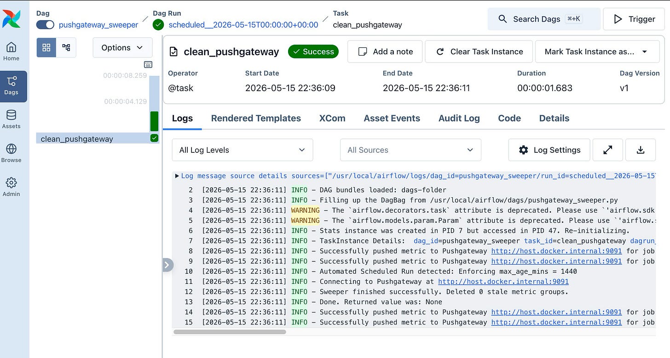The image size is (670, 358).
Task: Toggle the pushgateway_sweeper Dag pause switch
Action: pos(46,25)
